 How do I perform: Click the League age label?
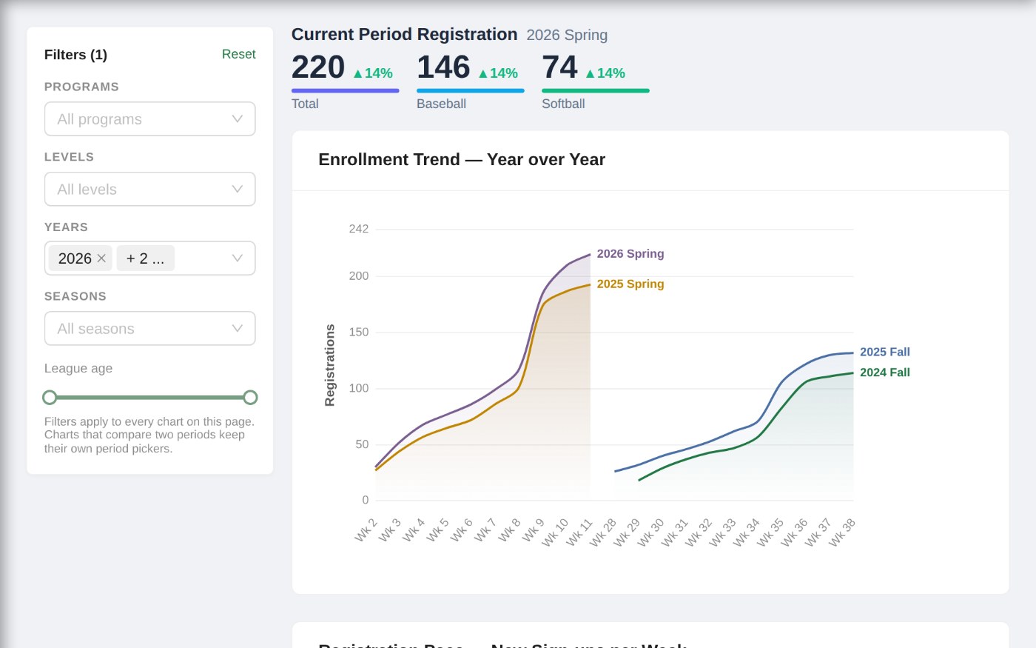click(x=78, y=369)
